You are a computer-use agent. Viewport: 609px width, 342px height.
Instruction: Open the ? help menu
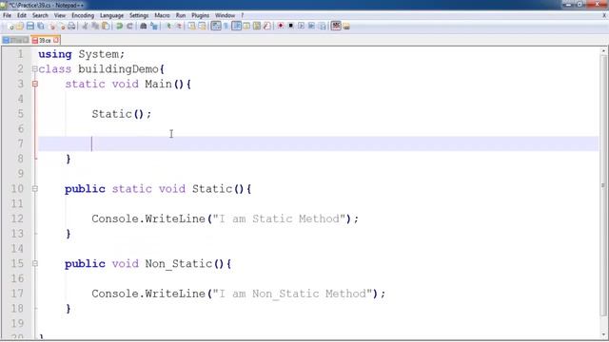click(x=243, y=15)
